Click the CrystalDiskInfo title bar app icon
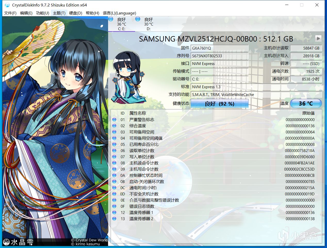The width and height of the screenshot is (327, 248). click(x=7, y=5)
